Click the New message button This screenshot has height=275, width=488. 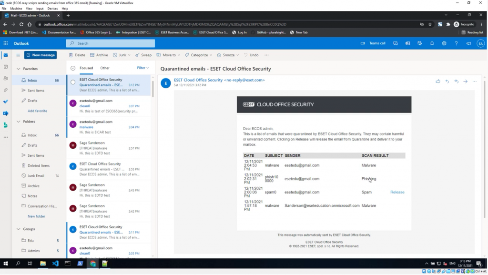coord(41,55)
